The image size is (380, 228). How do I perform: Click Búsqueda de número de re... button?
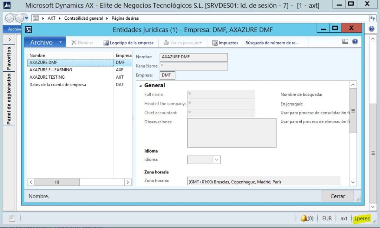click(x=272, y=43)
